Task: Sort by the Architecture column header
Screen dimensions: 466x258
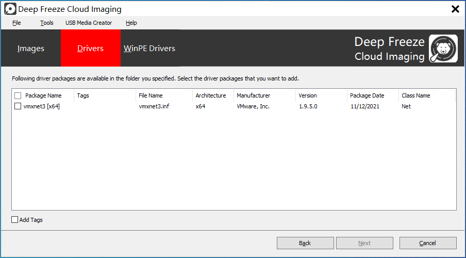Action: pos(211,95)
